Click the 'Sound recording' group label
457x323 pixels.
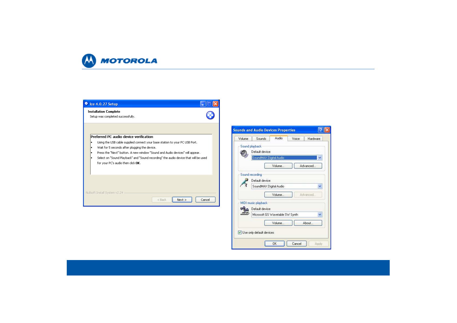251,175
